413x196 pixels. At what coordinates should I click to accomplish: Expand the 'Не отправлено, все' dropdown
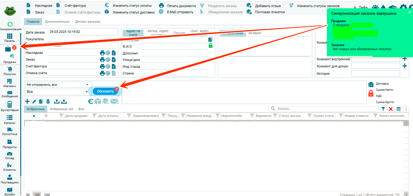coord(87,85)
